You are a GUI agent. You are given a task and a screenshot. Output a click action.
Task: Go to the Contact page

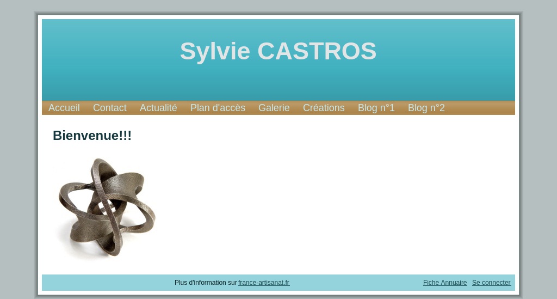pyautogui.click(x=110, y=108)
